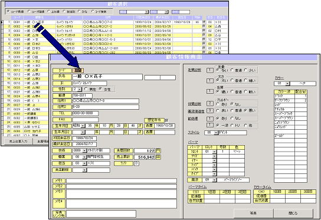321x220 pixels.
Task: Select the 男性 gender radio button
Action: point(86,89)
